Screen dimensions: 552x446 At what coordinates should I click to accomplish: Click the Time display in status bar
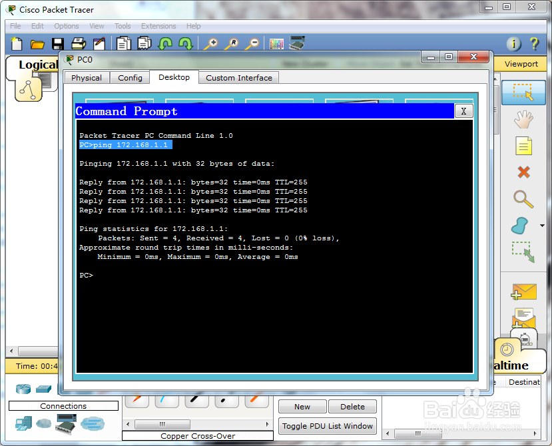pyautogui.click(x=36, y=366)
